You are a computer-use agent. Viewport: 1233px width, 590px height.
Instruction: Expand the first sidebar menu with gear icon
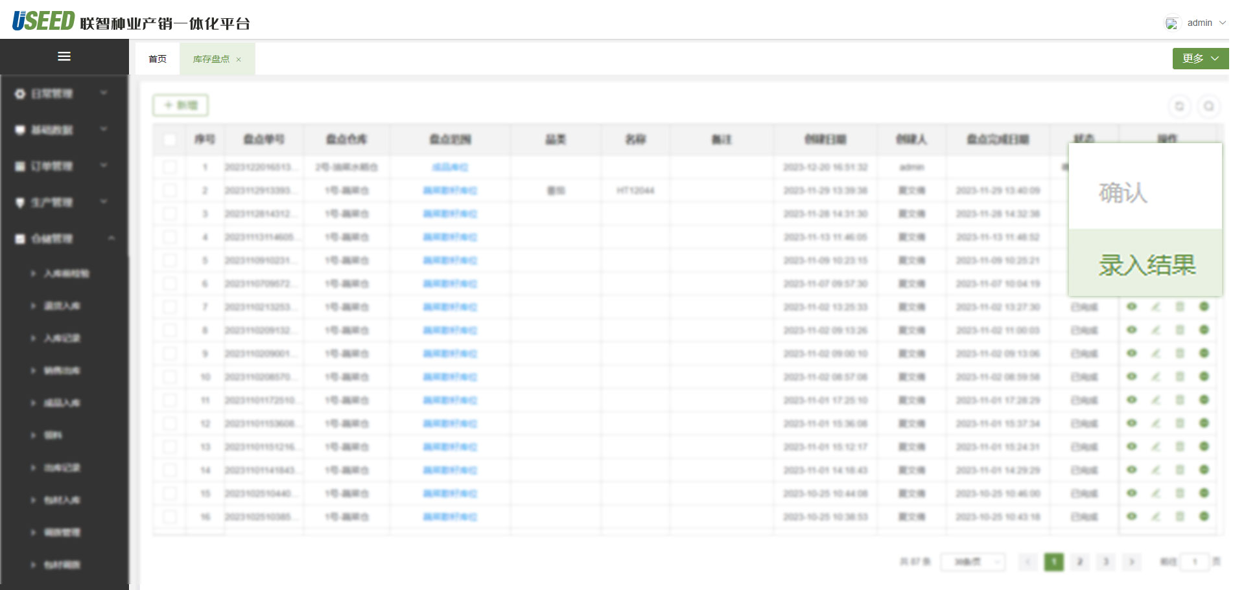pyautogui.click(x=62, y=94)
